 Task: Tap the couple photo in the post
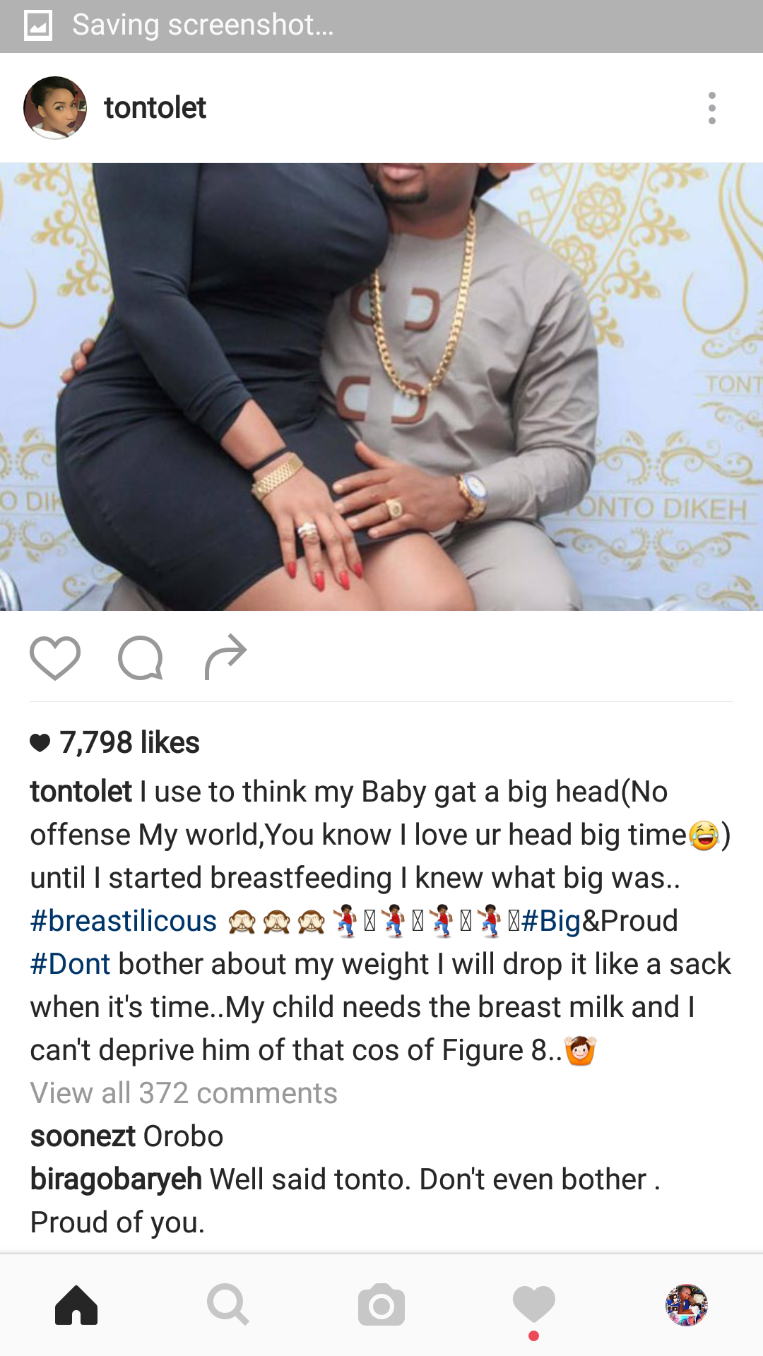[x=381, y=387]
